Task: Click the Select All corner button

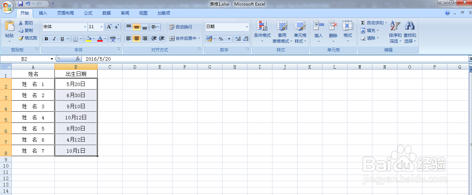Action: (6, 67)
